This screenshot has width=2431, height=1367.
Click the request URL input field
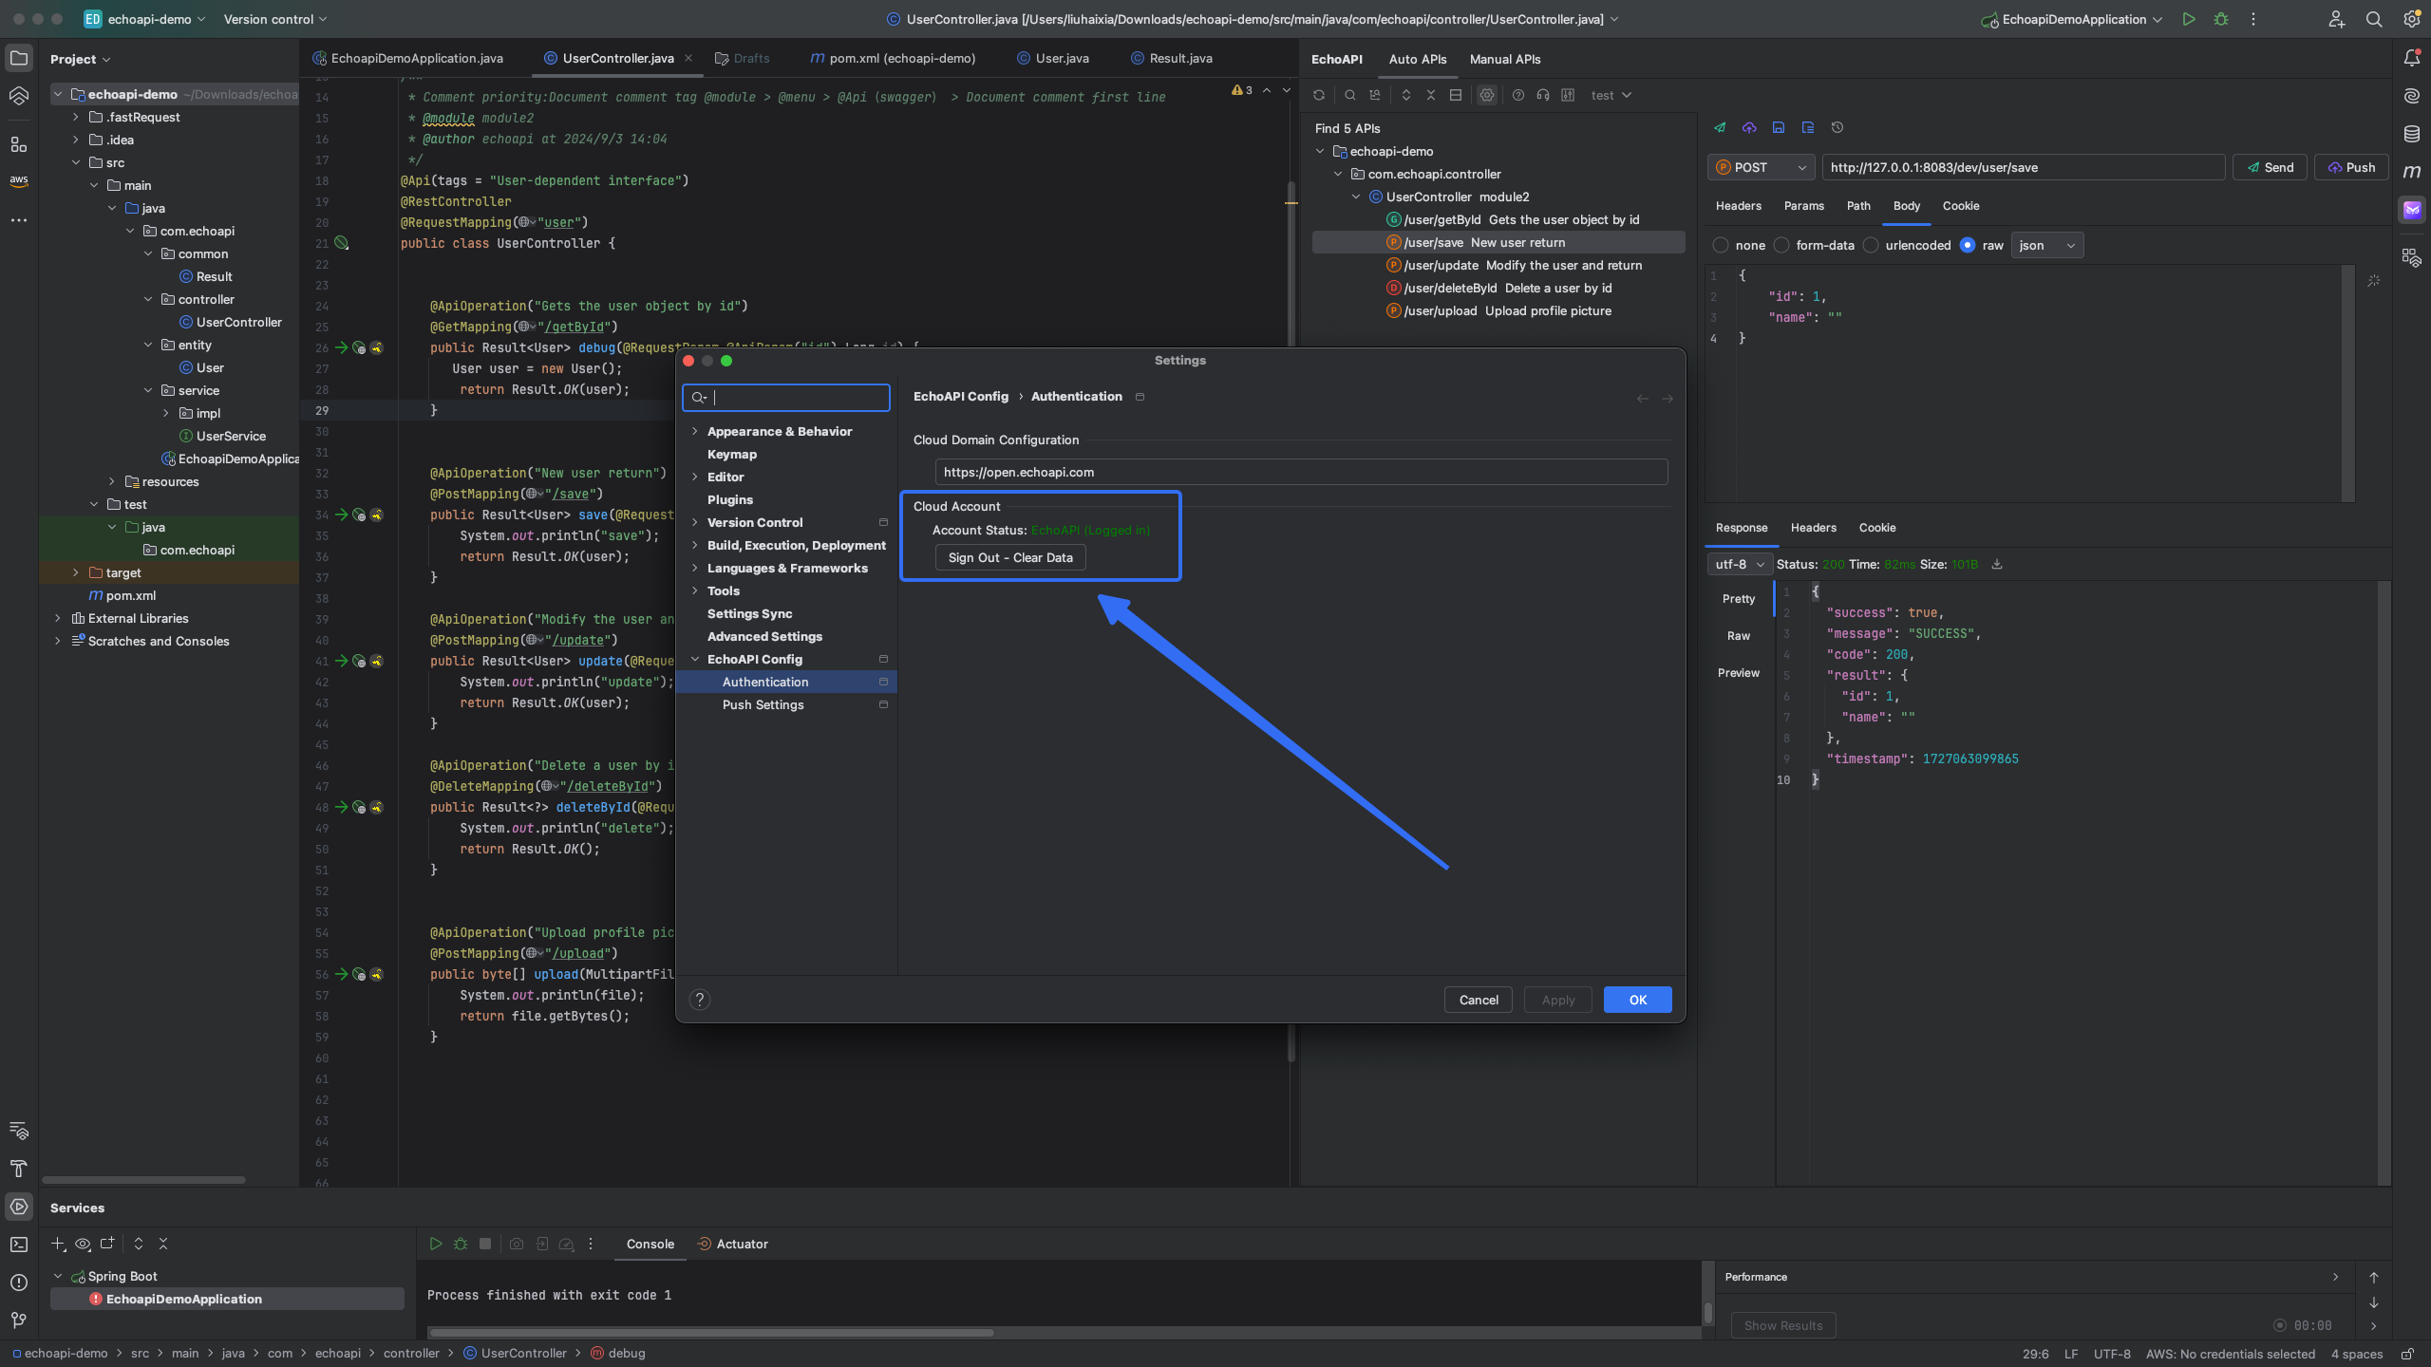pos(2023,167)
